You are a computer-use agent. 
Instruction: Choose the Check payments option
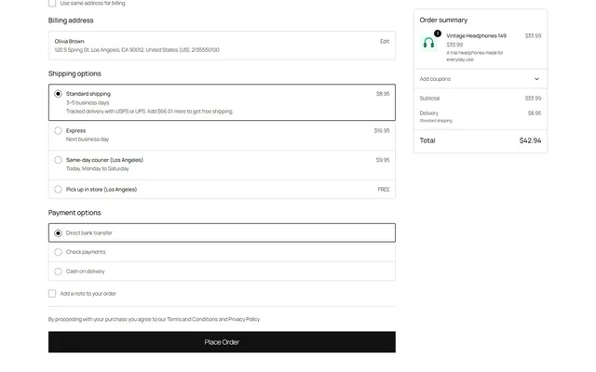pyautogui.click(x=58, y=252)
